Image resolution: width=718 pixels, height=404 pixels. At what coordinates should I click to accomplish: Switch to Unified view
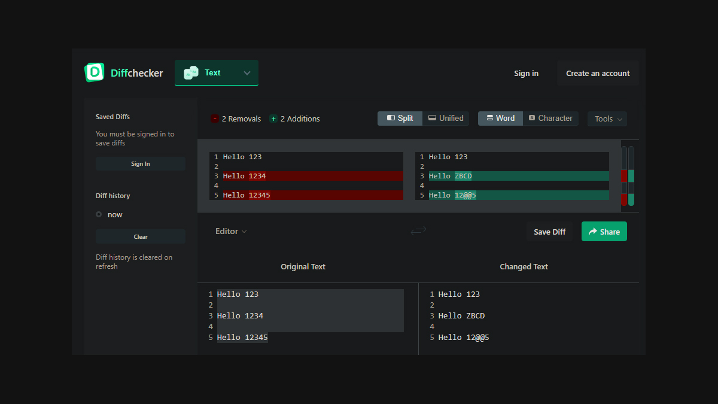(x=446, y=119)
